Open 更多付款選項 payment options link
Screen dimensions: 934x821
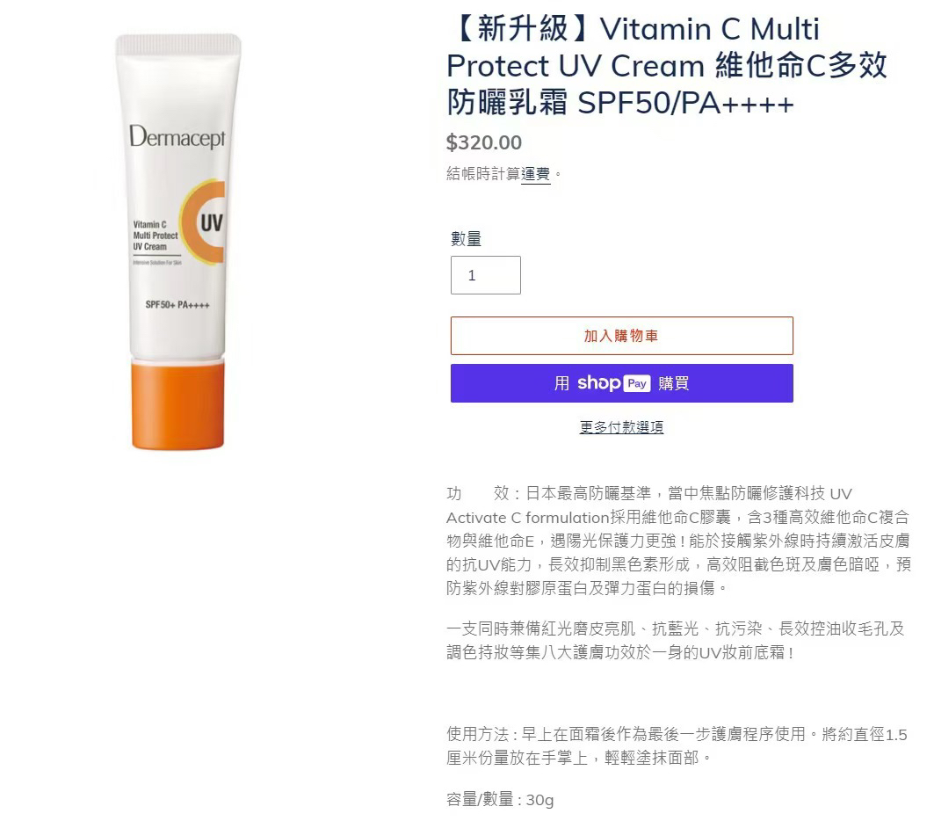(x=622, y=427)
